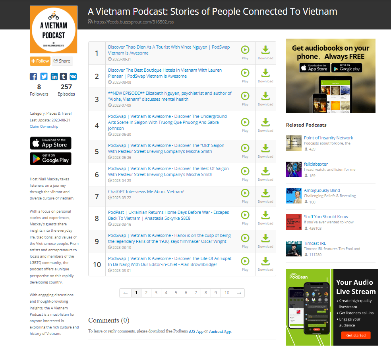Go to page 5 of episodes

176,293
